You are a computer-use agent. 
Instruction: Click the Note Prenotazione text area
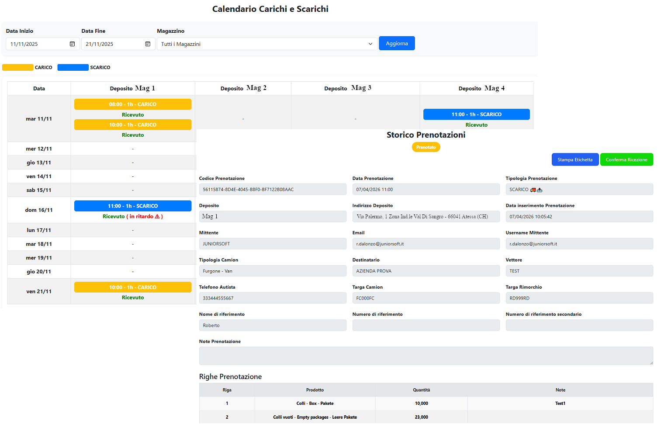pos(426,356)
